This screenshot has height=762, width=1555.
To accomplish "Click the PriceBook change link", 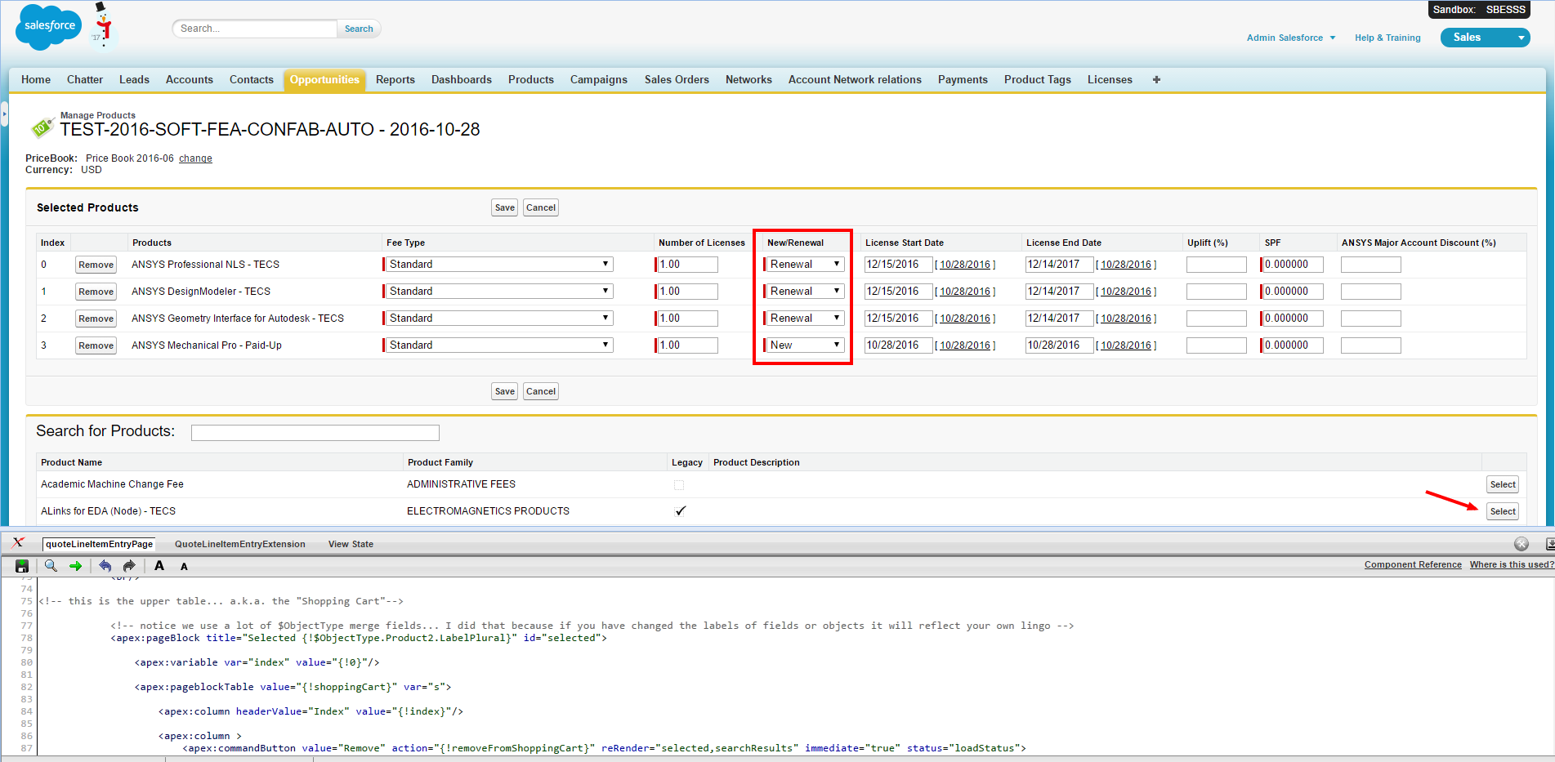I will click(195, 158).
